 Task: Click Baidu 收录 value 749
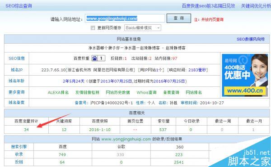coord(62,154)
